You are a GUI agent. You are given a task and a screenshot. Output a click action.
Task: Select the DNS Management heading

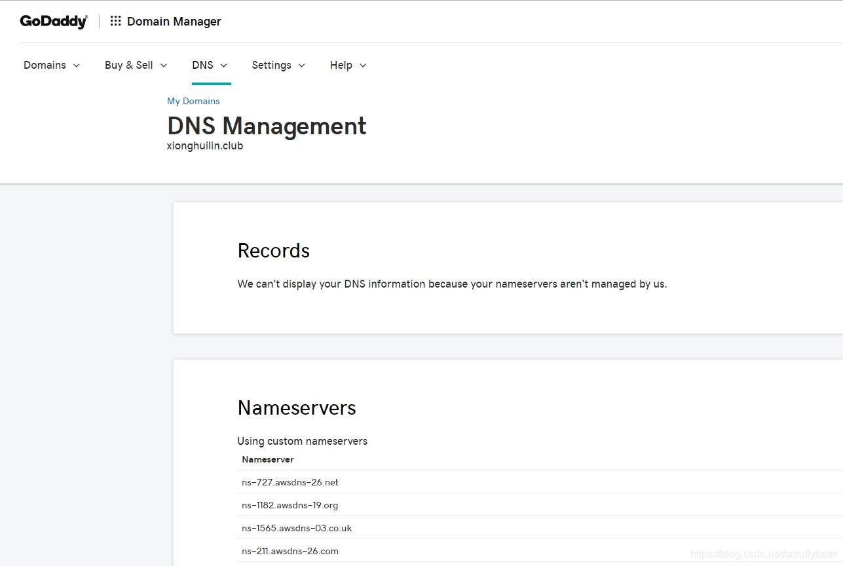pyautogui.click(x=267, y=126)
